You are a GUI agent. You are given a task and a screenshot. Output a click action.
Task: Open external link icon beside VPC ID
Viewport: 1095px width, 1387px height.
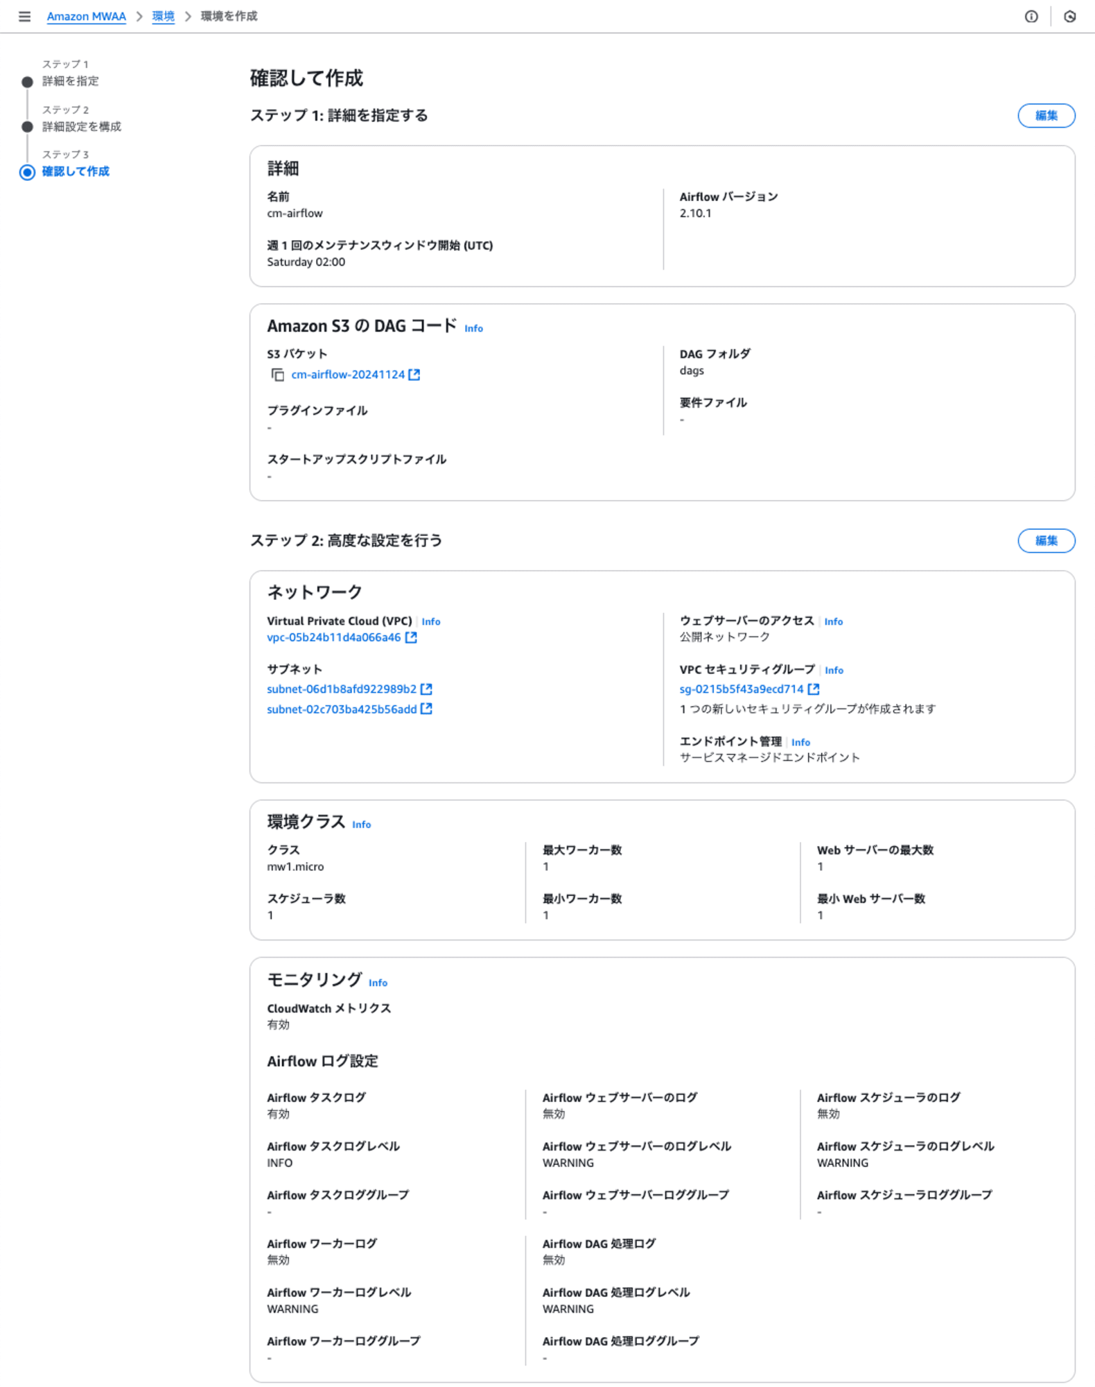tap(411, 637)
